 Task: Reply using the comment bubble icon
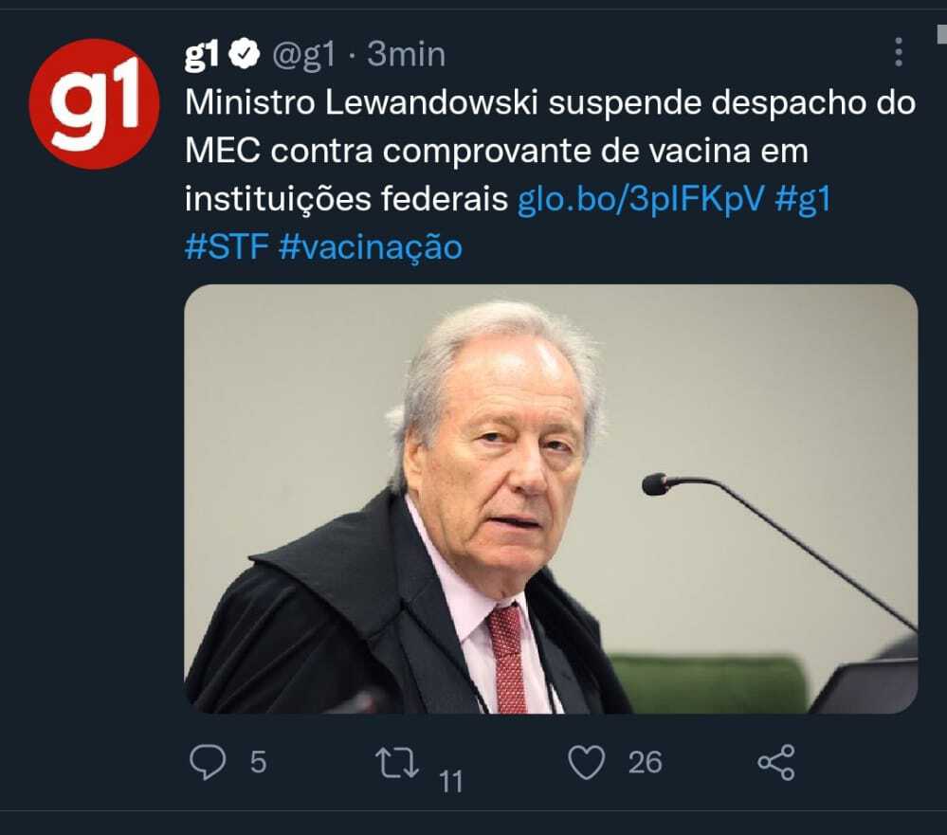coord(208,762)
